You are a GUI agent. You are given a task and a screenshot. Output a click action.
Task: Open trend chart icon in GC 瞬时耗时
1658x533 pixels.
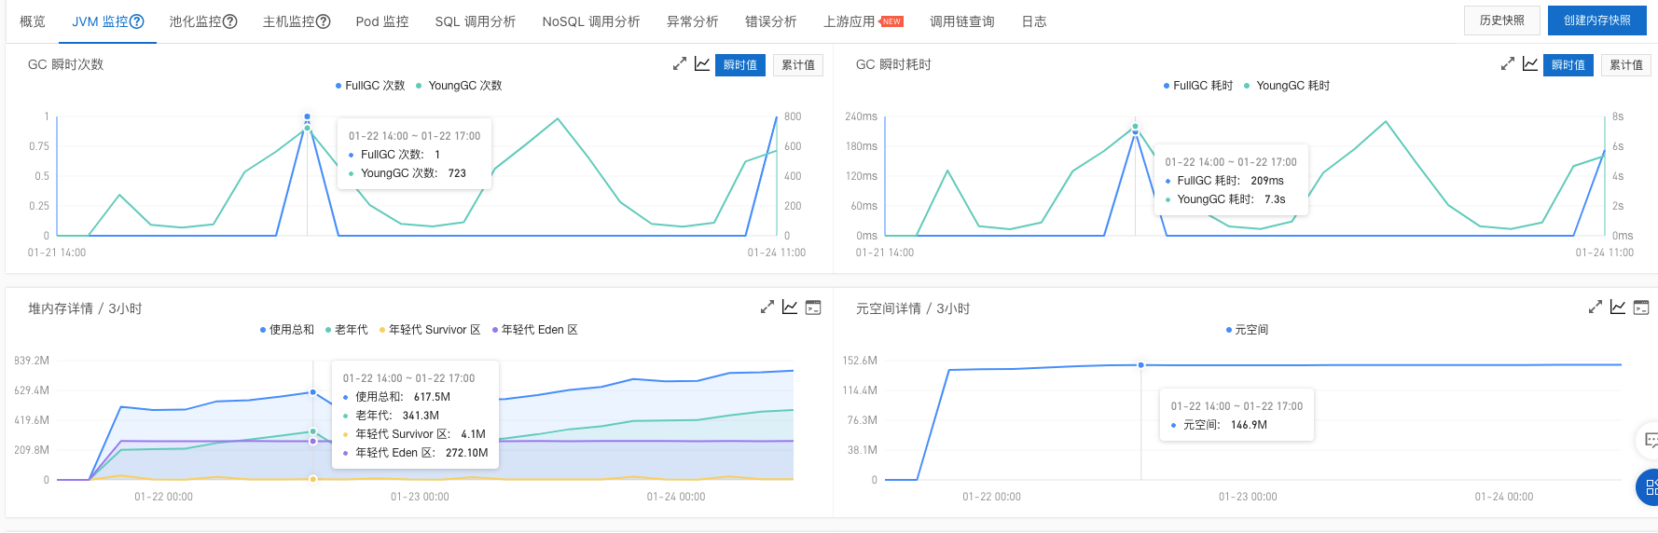point(1530,64)
